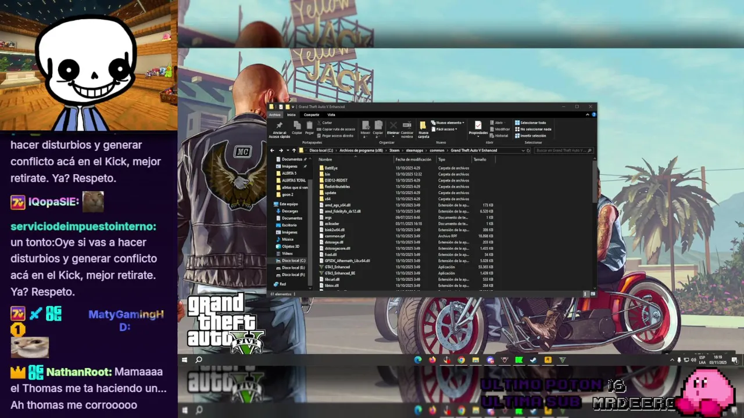Click Invertir selección

coord(531,135)
